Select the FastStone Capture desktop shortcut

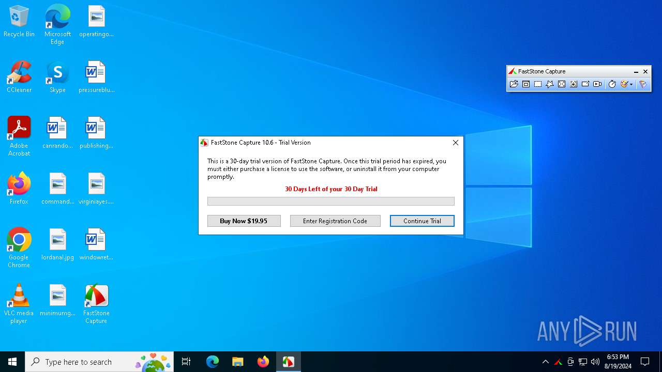click(96, 304)
